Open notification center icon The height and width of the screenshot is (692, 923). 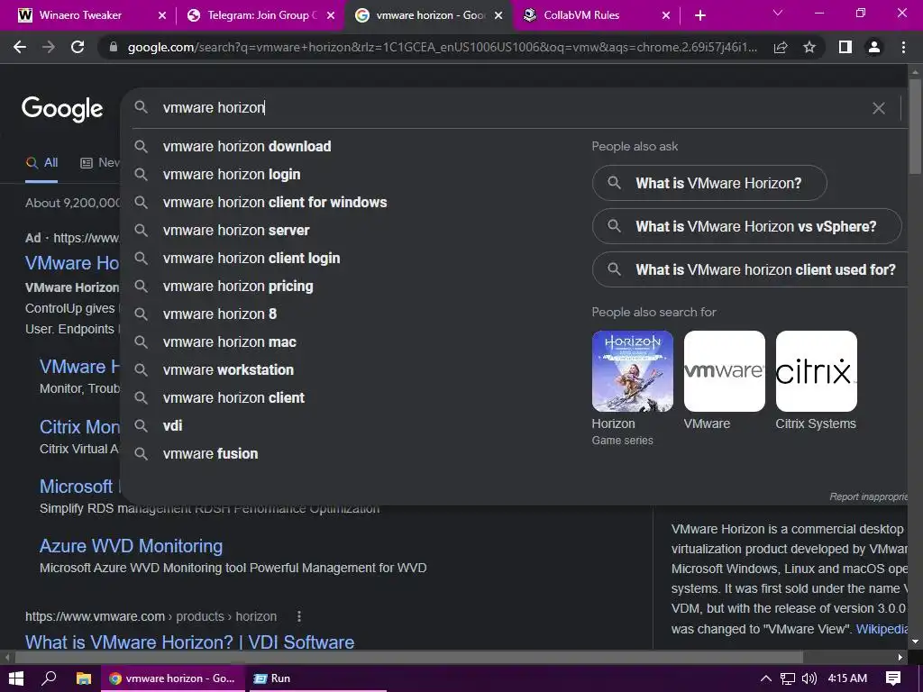[893, 678]
